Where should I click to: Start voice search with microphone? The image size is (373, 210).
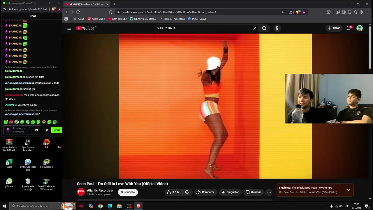pyautogui.click(x=277, y=28)
